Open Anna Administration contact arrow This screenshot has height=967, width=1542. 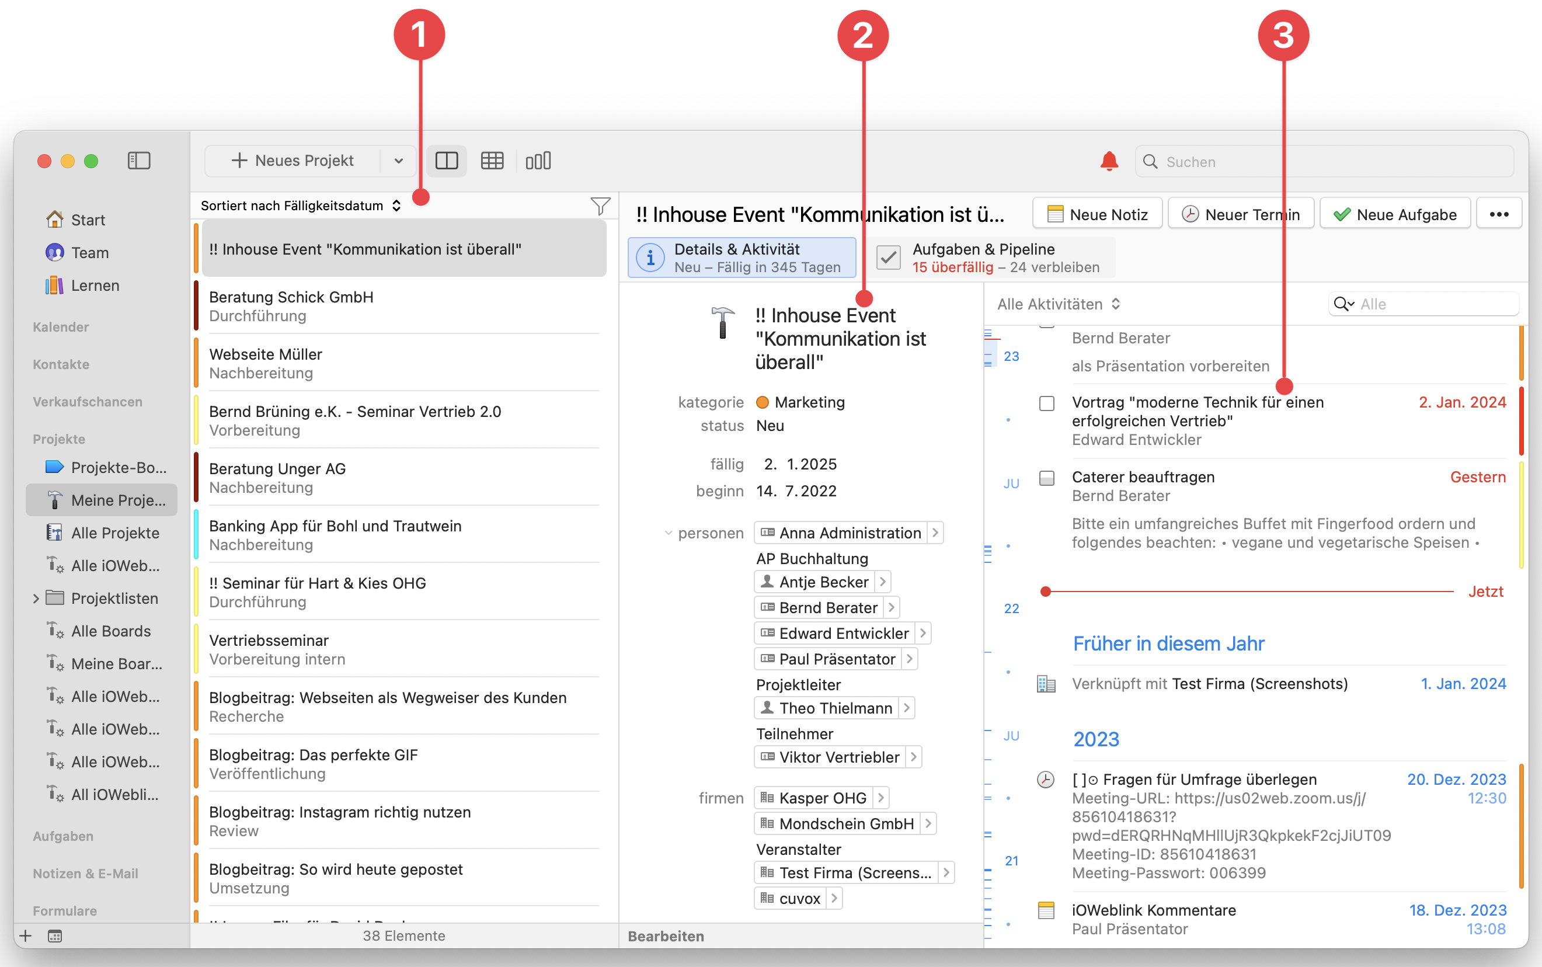point(935,532)
